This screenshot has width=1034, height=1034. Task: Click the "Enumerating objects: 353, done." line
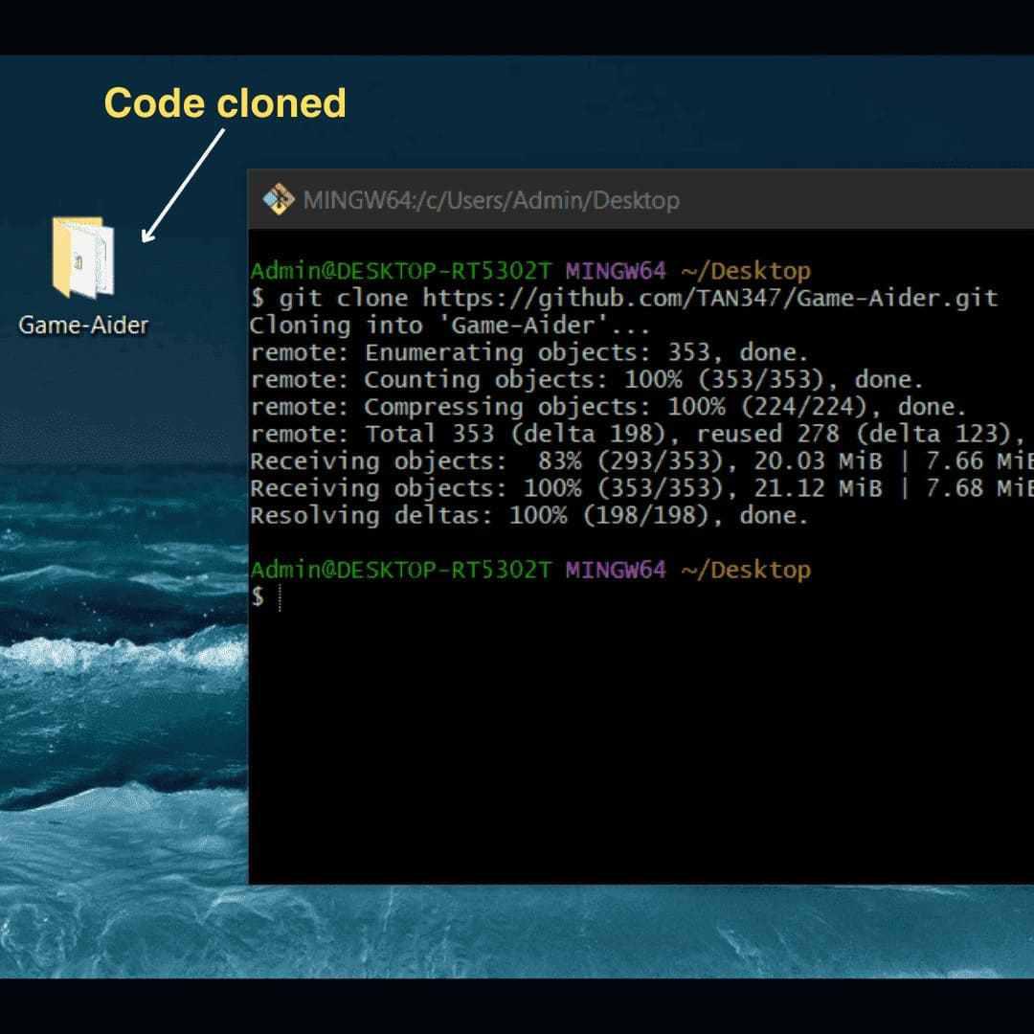(528, 352)
